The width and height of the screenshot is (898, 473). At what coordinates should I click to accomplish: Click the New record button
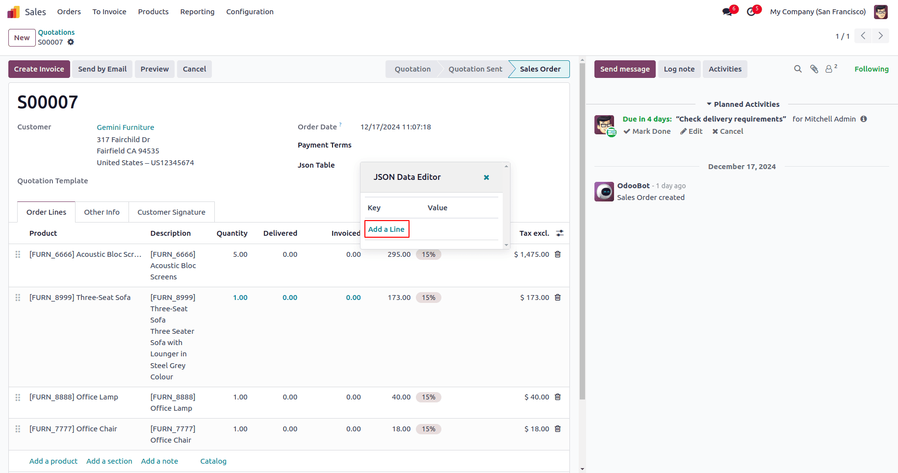pyautogui.click(x=22, y=38)
